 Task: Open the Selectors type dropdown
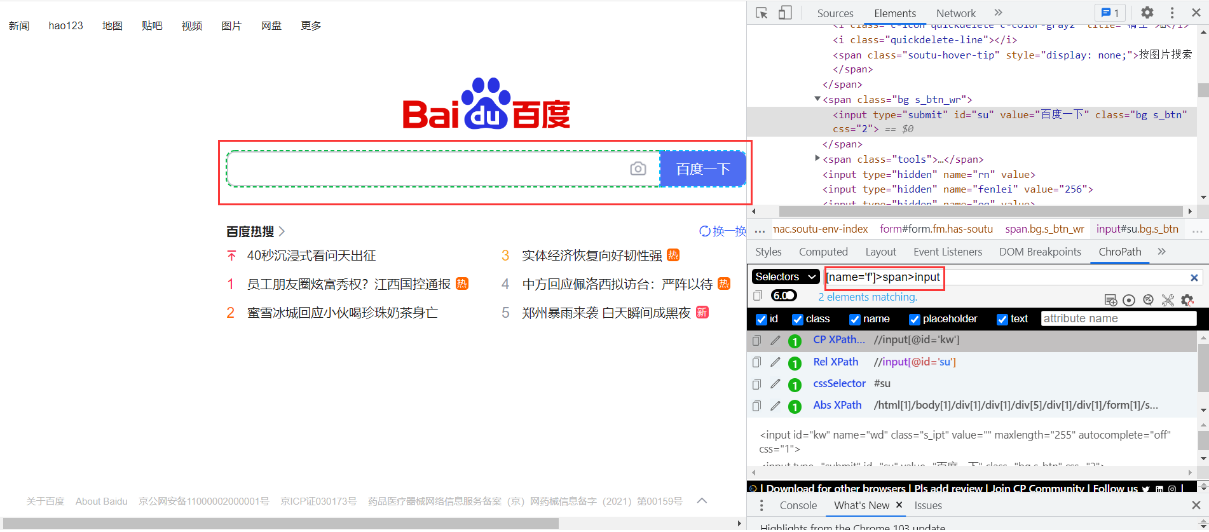[786, 277]
